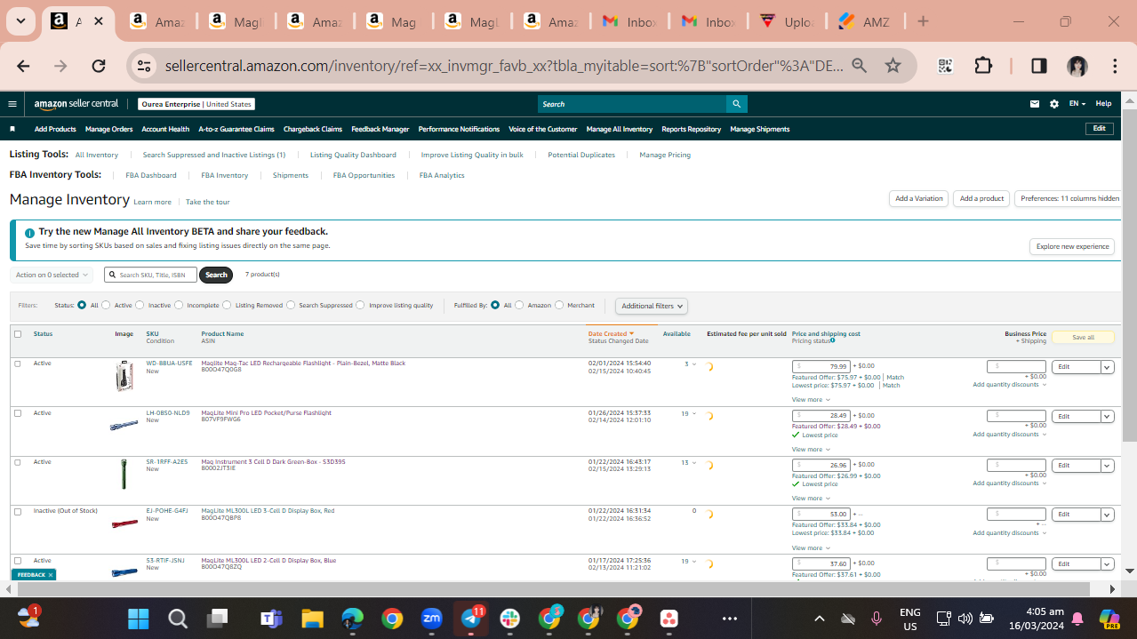Click the info icon in BETA banner
1137x639 pixels.
[30, 233]
